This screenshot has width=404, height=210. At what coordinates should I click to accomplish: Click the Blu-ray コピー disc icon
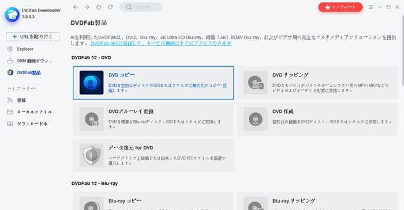pyautogui.click(x=91, y=204)
